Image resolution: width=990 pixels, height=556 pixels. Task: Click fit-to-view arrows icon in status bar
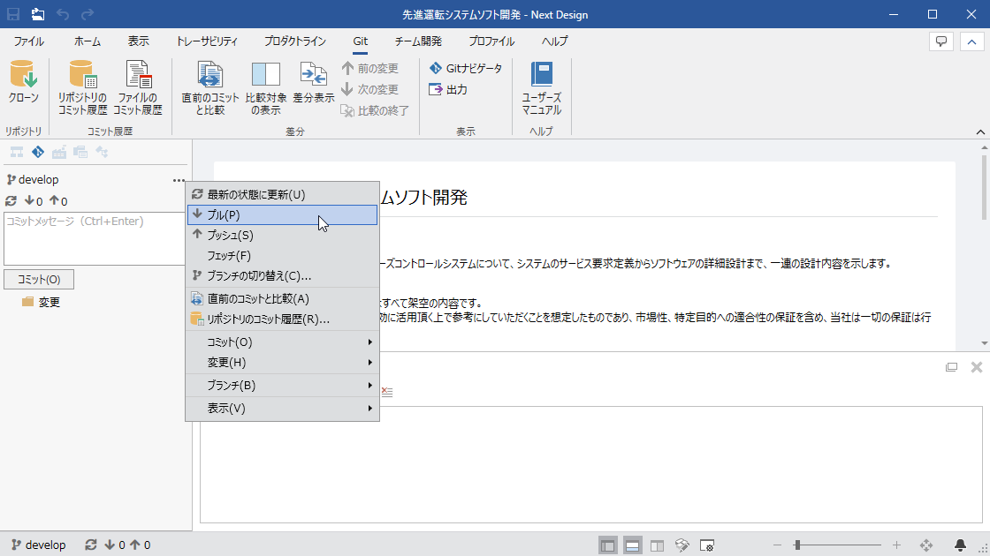pyautogui.click(x=926, y=545)
